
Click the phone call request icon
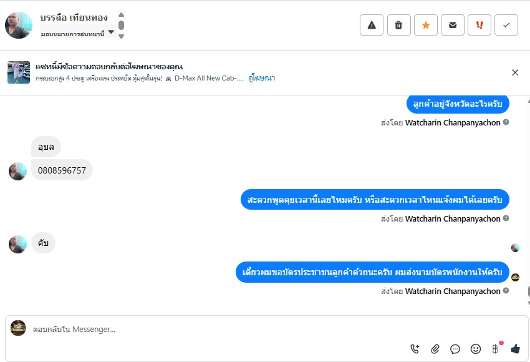click(x=415, y=349)
